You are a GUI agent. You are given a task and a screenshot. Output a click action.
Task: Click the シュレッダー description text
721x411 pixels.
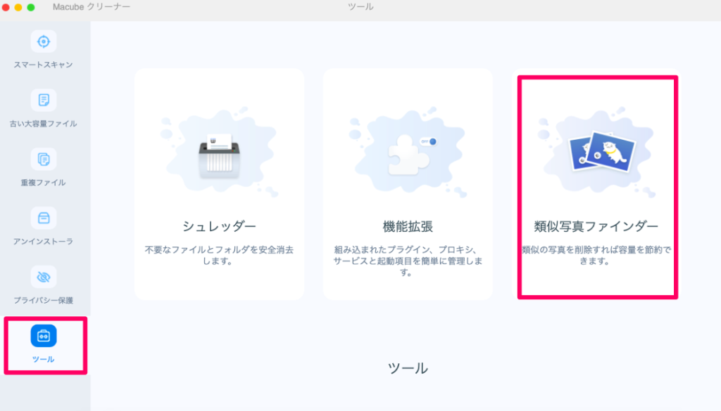[x=219, y=255]
